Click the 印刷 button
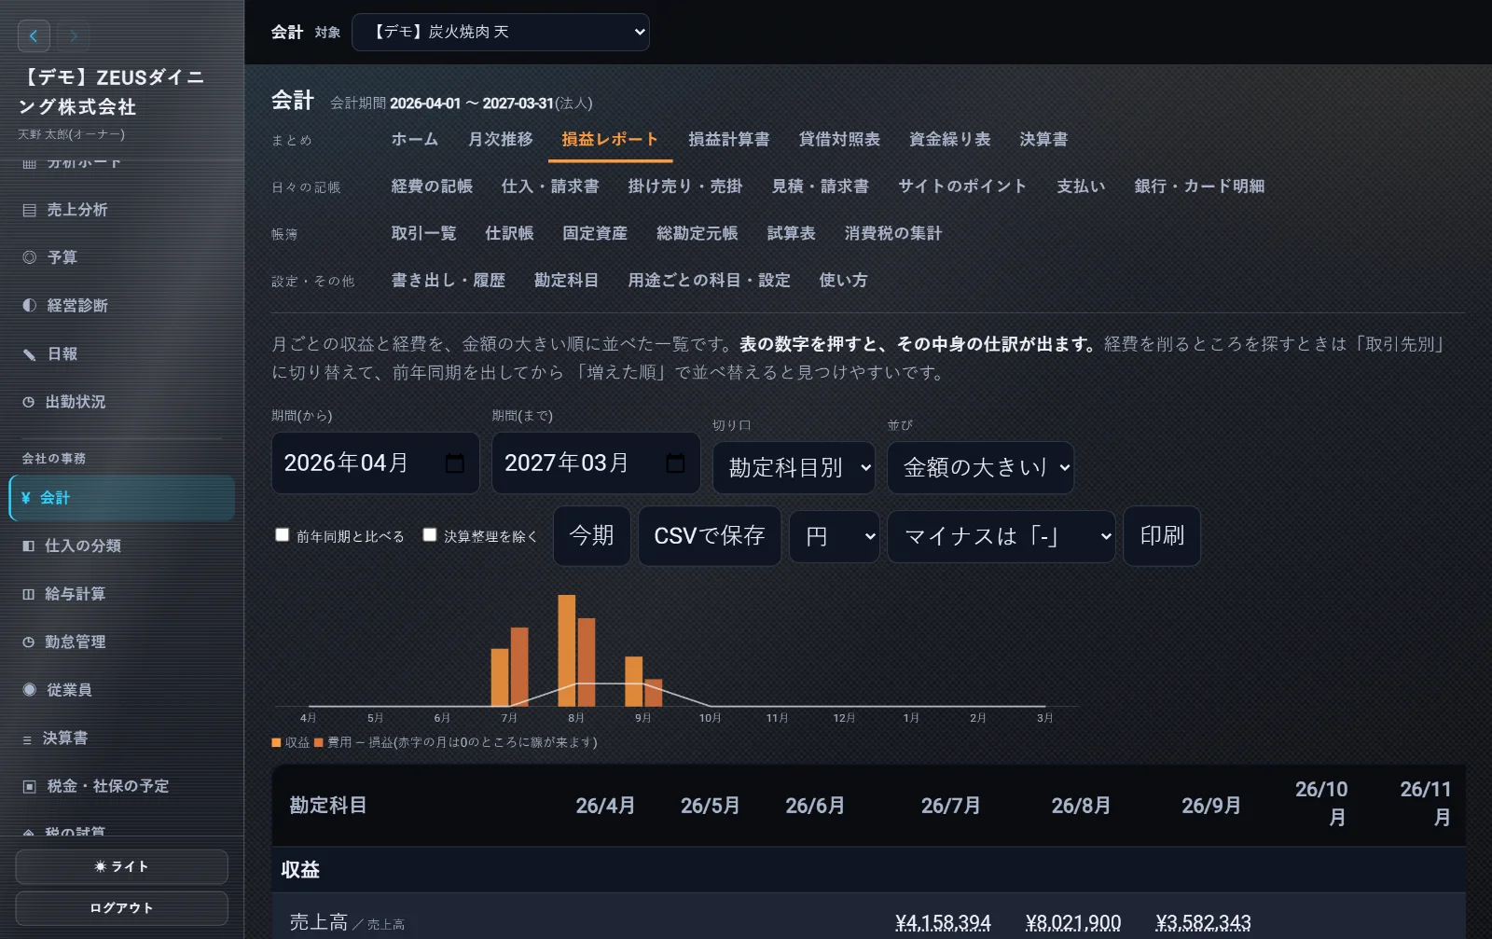This screenshot has height=939, width=1492. pyautogui.click(x=1162, y=536)
